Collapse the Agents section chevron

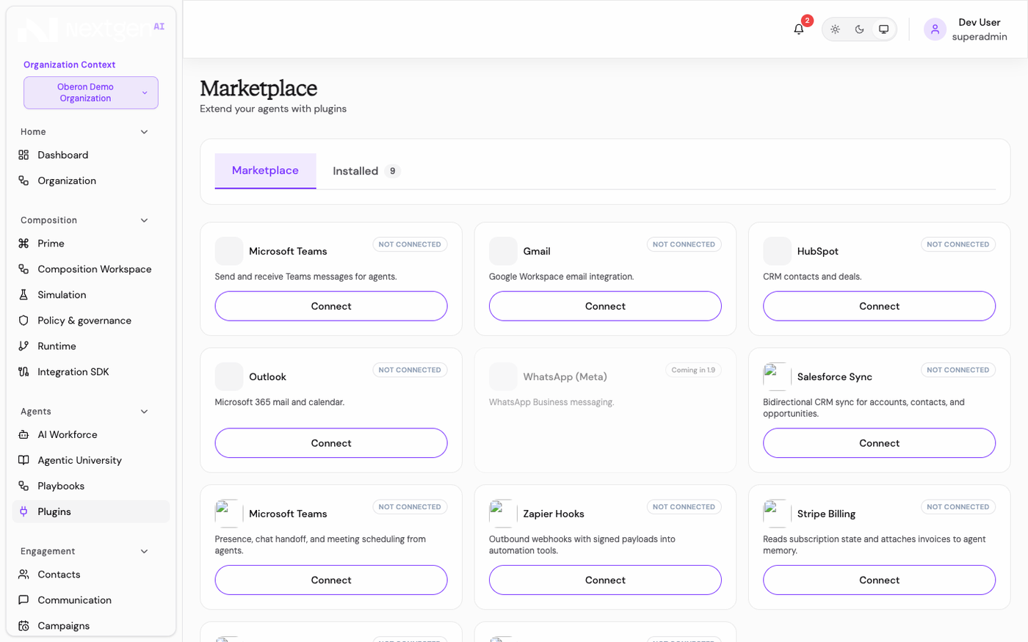(x=144, y=412)
